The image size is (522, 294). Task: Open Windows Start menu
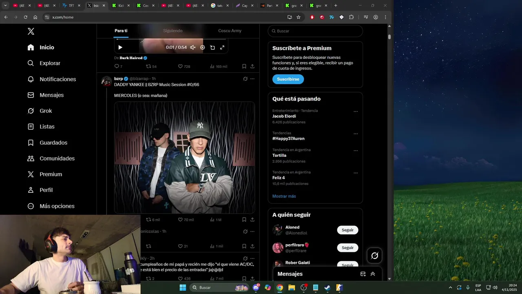183,287
